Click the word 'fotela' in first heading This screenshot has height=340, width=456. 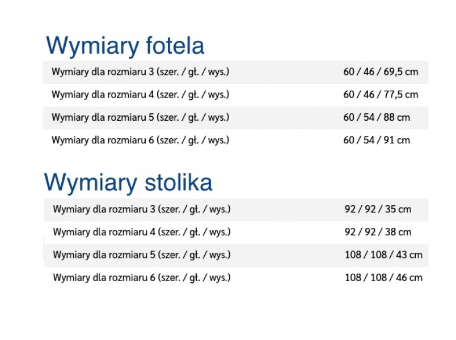tap(175, 45)
